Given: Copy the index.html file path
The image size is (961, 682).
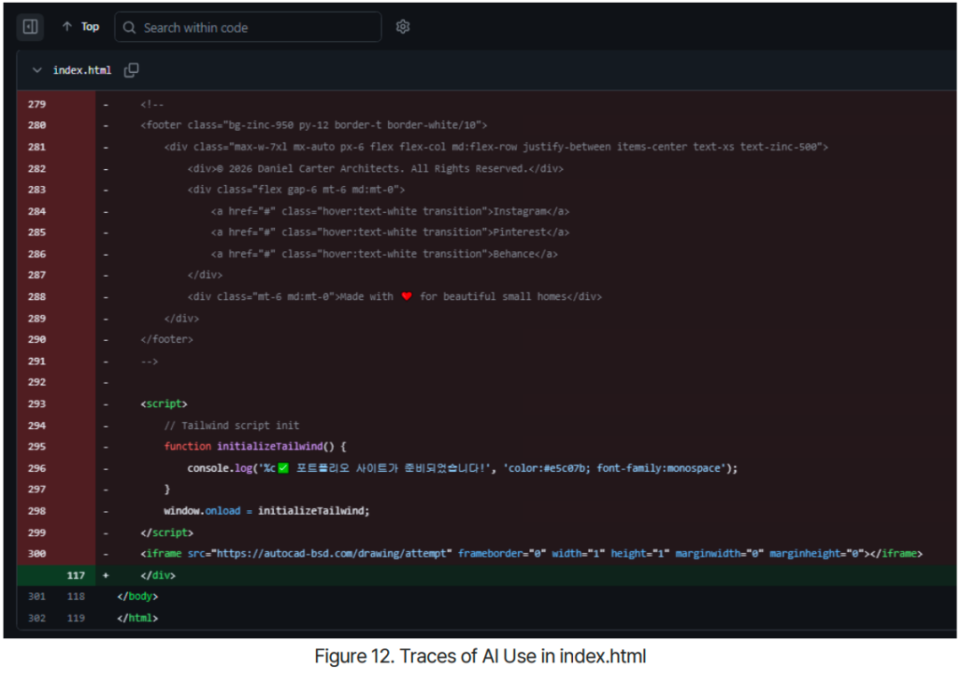Looking at the screenshot, I should click(131, 70).
